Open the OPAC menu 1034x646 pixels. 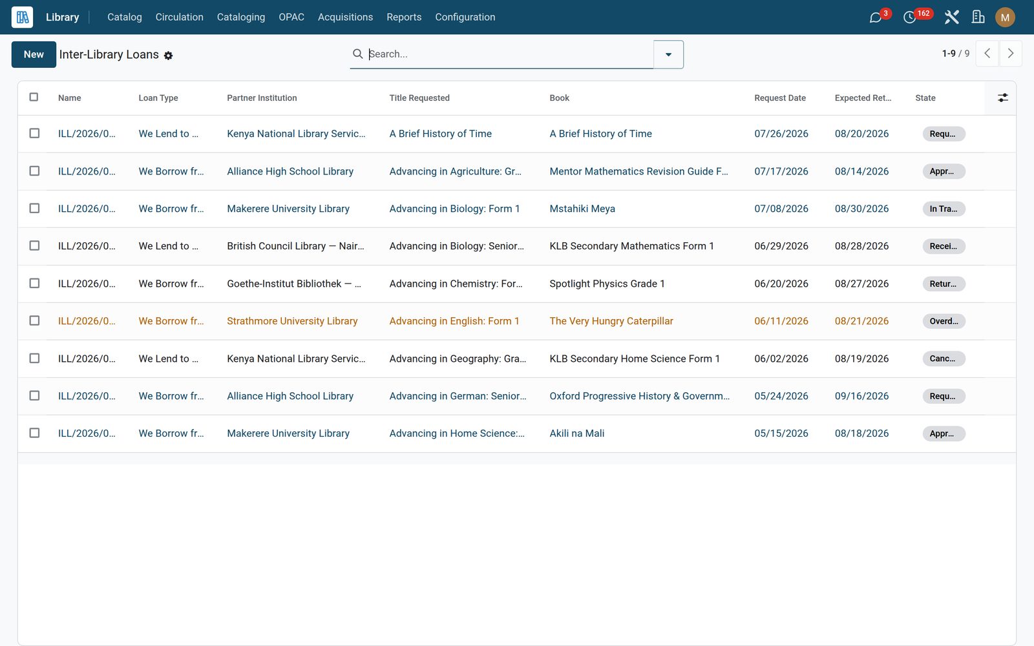click(x=291, y=17)
